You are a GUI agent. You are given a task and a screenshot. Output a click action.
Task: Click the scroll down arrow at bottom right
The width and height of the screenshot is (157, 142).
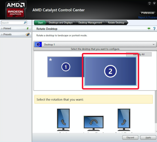[156, 131]
